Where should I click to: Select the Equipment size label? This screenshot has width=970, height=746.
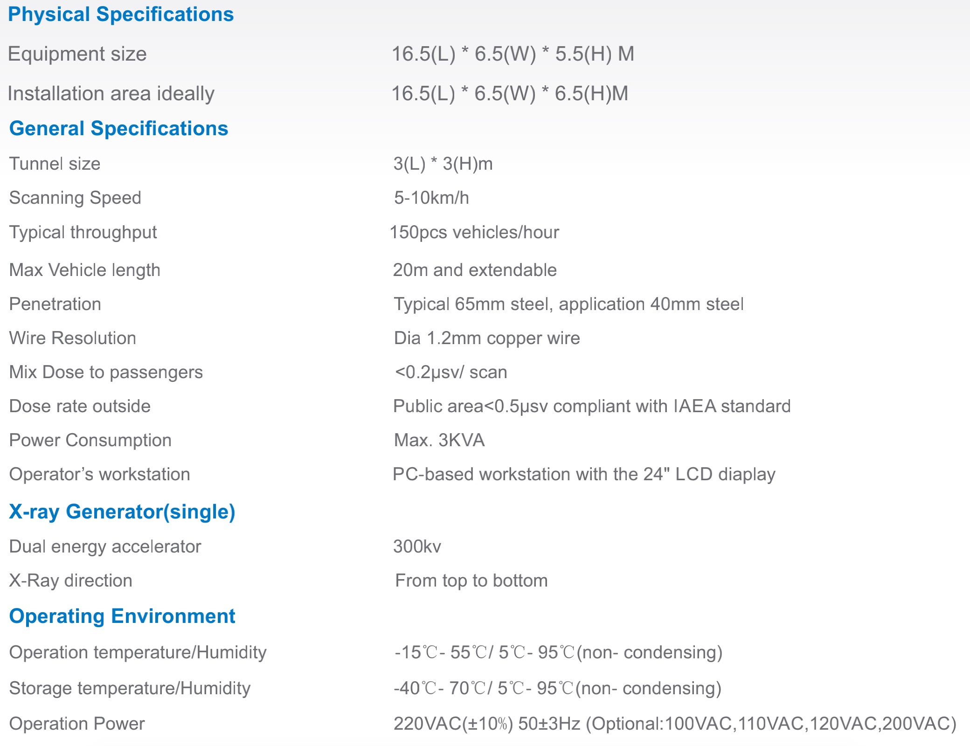coord(77,54)
